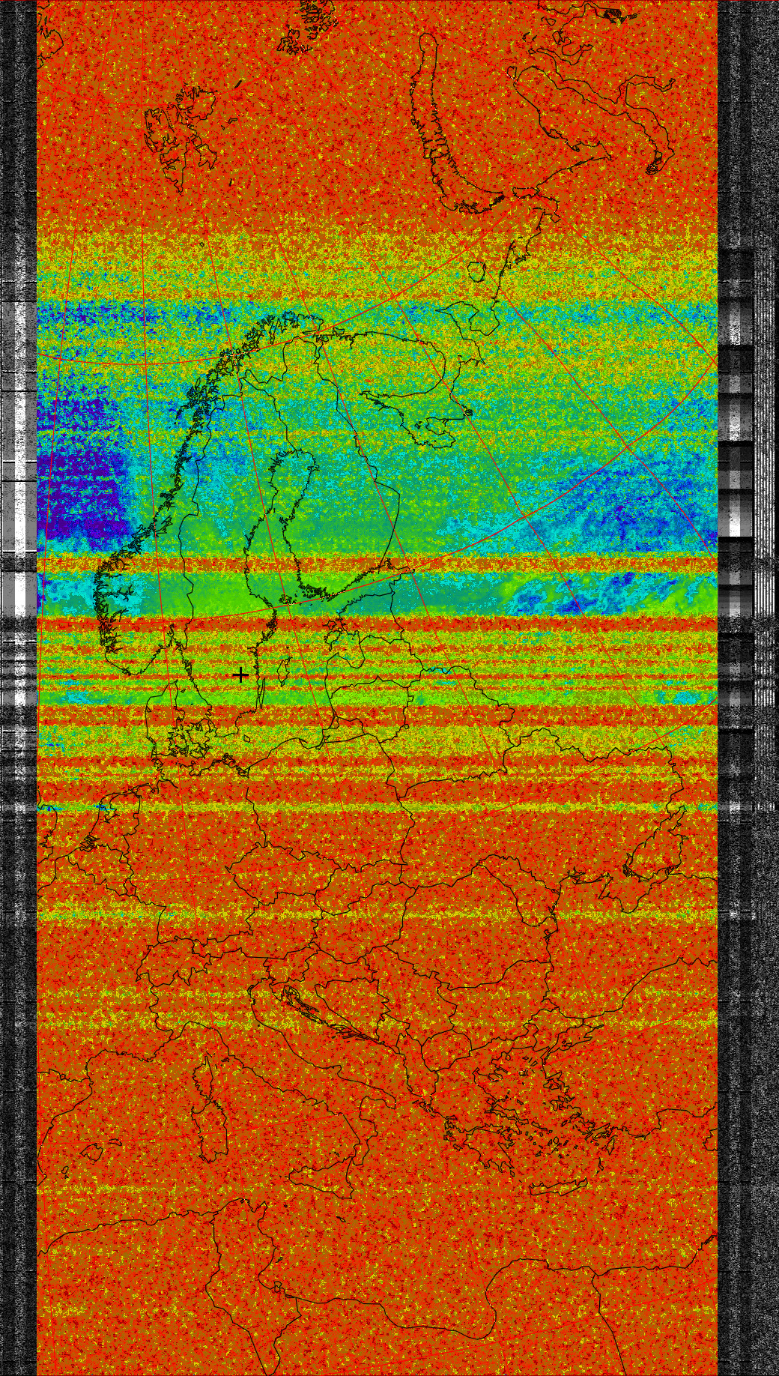
Task: Click the southern Norway coastline
Action: click(x=112, y=600)
